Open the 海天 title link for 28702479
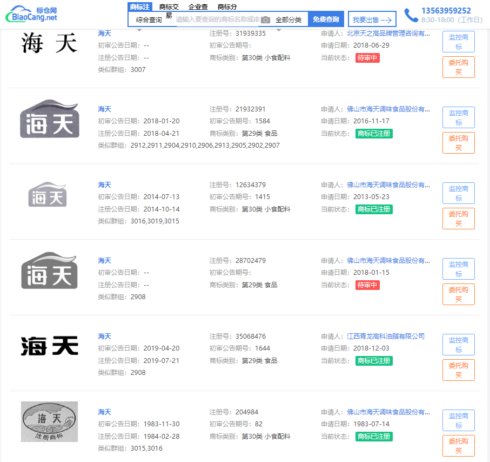490x462 pixels. (x=104, y=260)
